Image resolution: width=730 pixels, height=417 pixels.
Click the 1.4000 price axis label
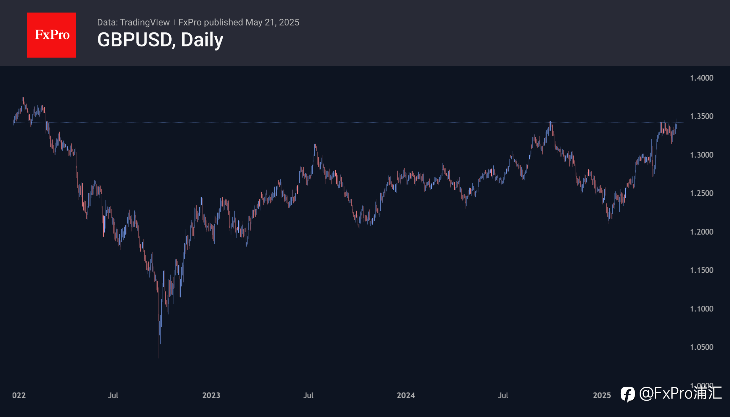(702, 78)
